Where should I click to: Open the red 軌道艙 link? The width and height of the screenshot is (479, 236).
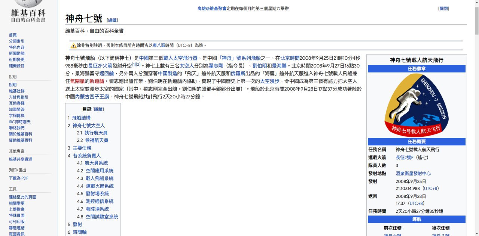97,81
